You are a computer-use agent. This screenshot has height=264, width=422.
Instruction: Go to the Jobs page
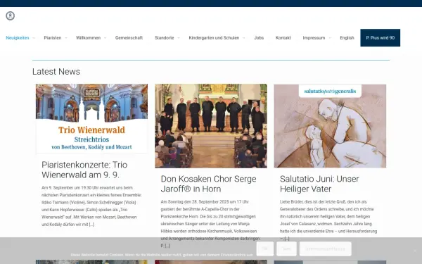pyautogui.click(x=259, y=38)
